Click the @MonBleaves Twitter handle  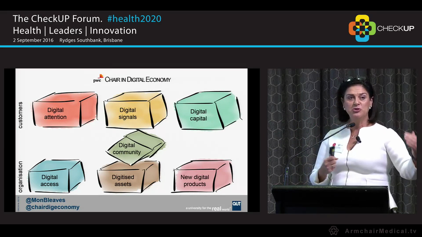pos(45,200)
